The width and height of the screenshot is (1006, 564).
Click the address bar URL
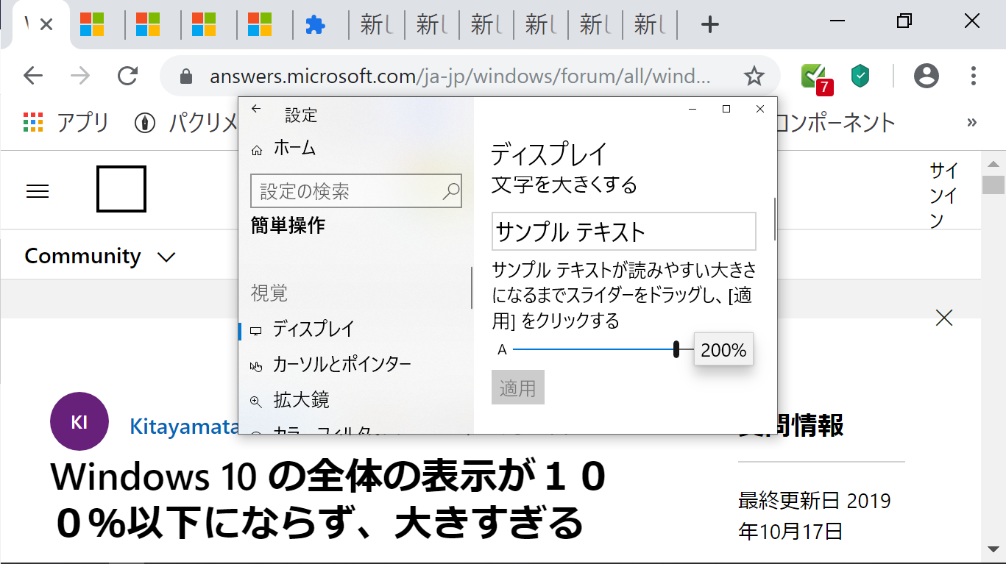[460, 76]
